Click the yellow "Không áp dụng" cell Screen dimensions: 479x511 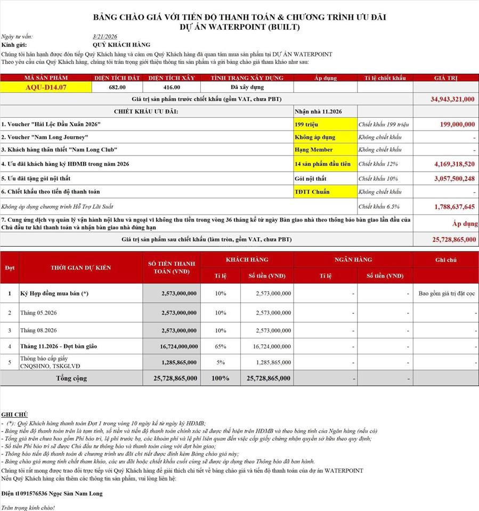325,137
